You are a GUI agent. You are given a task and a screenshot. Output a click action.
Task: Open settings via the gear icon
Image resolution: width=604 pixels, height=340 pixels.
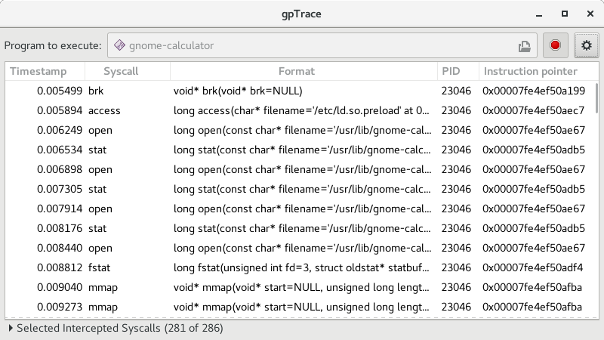[587, 45]
